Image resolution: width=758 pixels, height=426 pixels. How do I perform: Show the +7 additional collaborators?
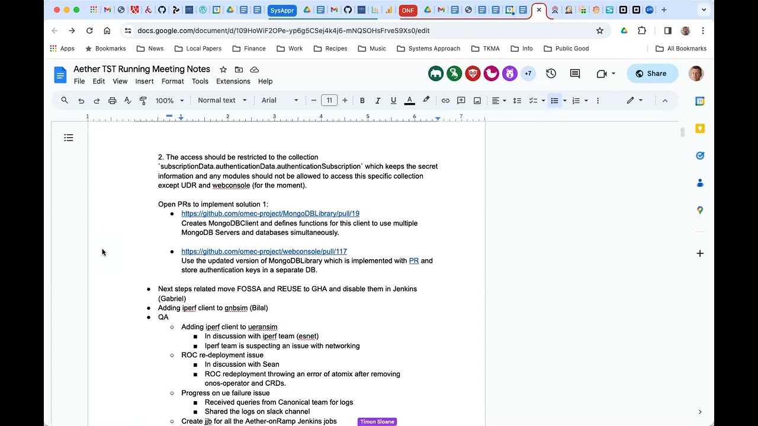[528, 73]
